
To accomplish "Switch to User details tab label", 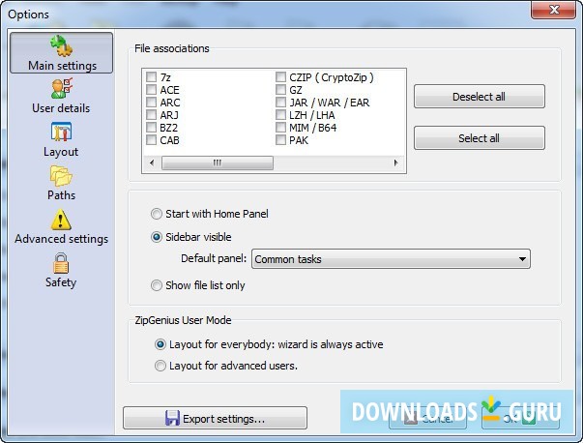I will tap(61, 108).
